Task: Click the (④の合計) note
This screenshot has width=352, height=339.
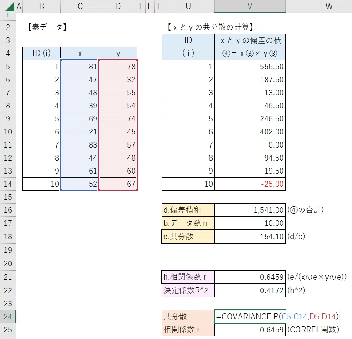Action: coord(306,210)
